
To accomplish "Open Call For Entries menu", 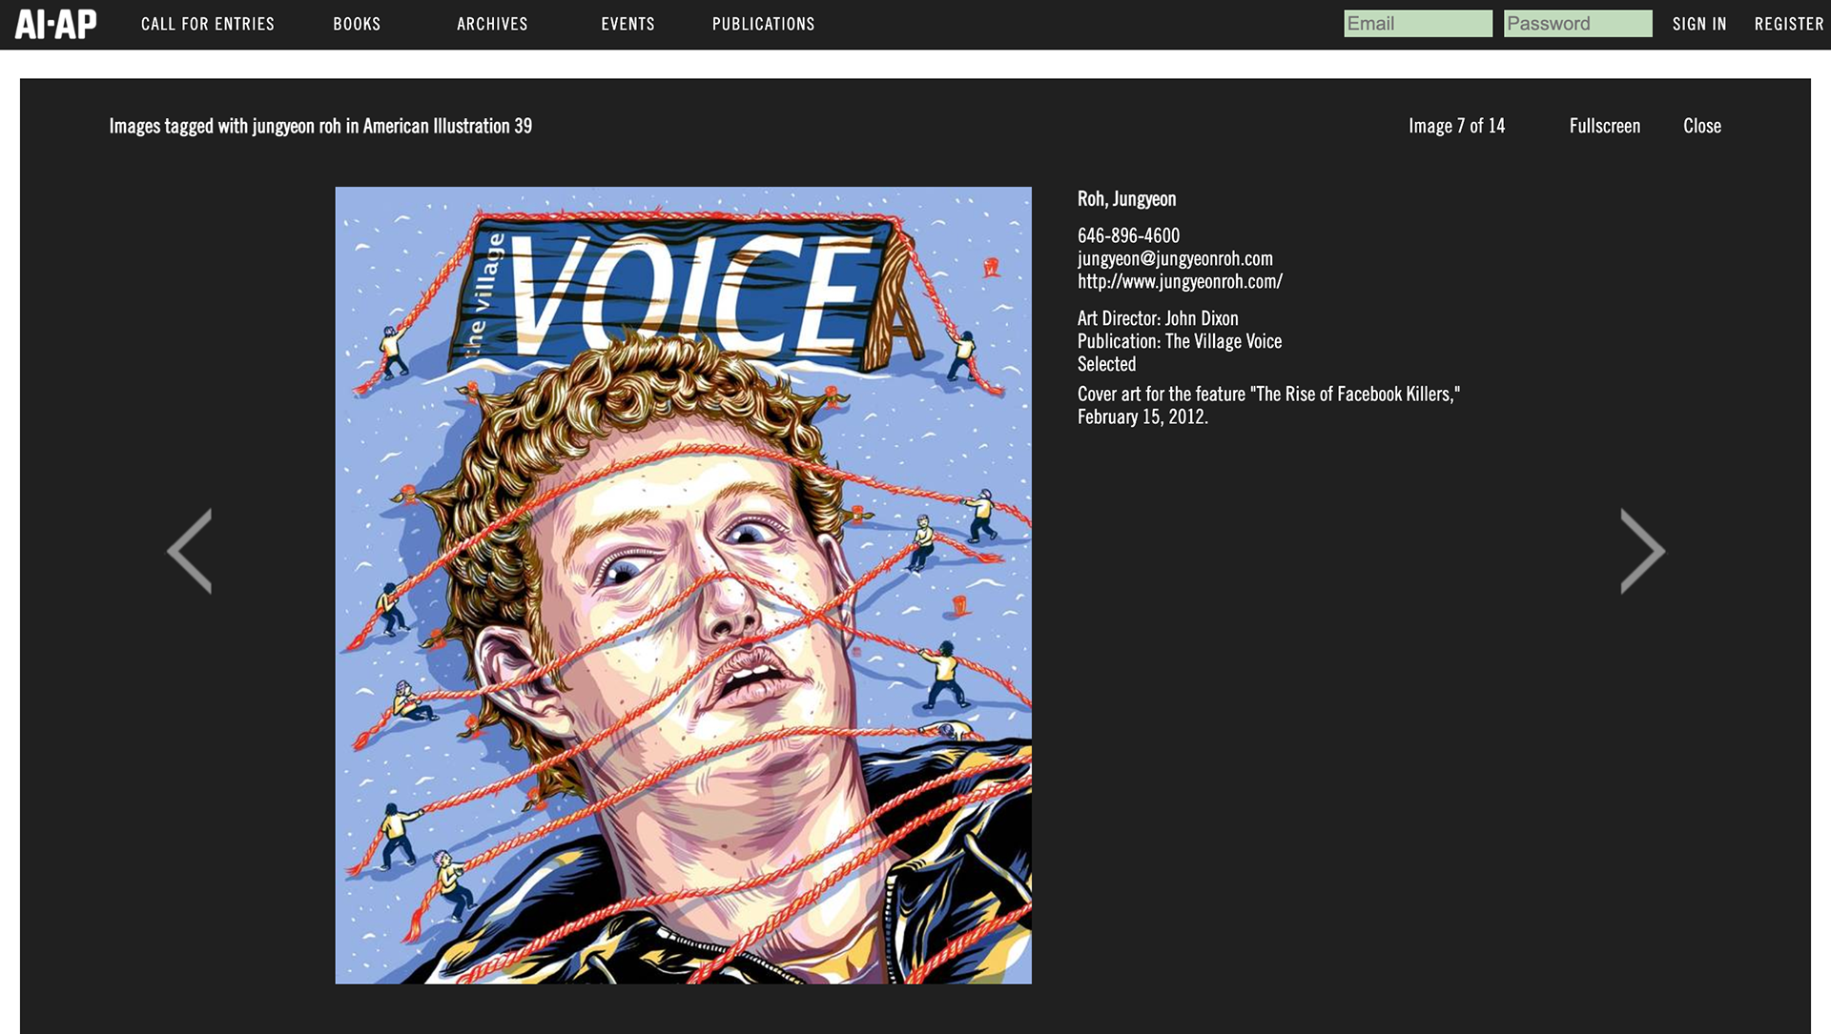I will click(208, 24).
